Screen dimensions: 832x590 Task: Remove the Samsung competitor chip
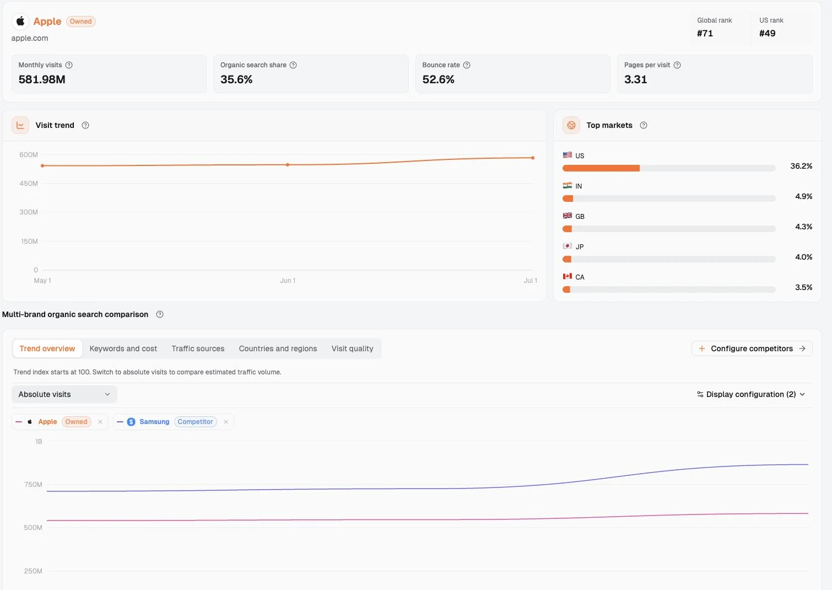pos(226,422)
